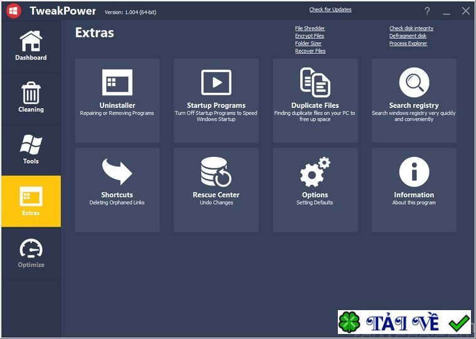The width and height of the screenshot is (476, 339).
Task: Click the Shortcuts tile title
Action: pos(117,195)
